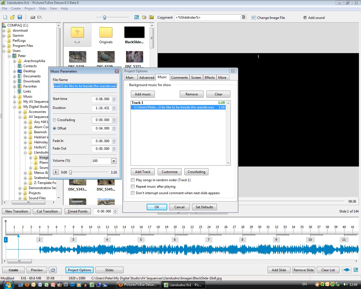Screen dimensions: 361x289
Task: Click the up-one-folder icon in toolbar
Action: click(x=151, y=17)
